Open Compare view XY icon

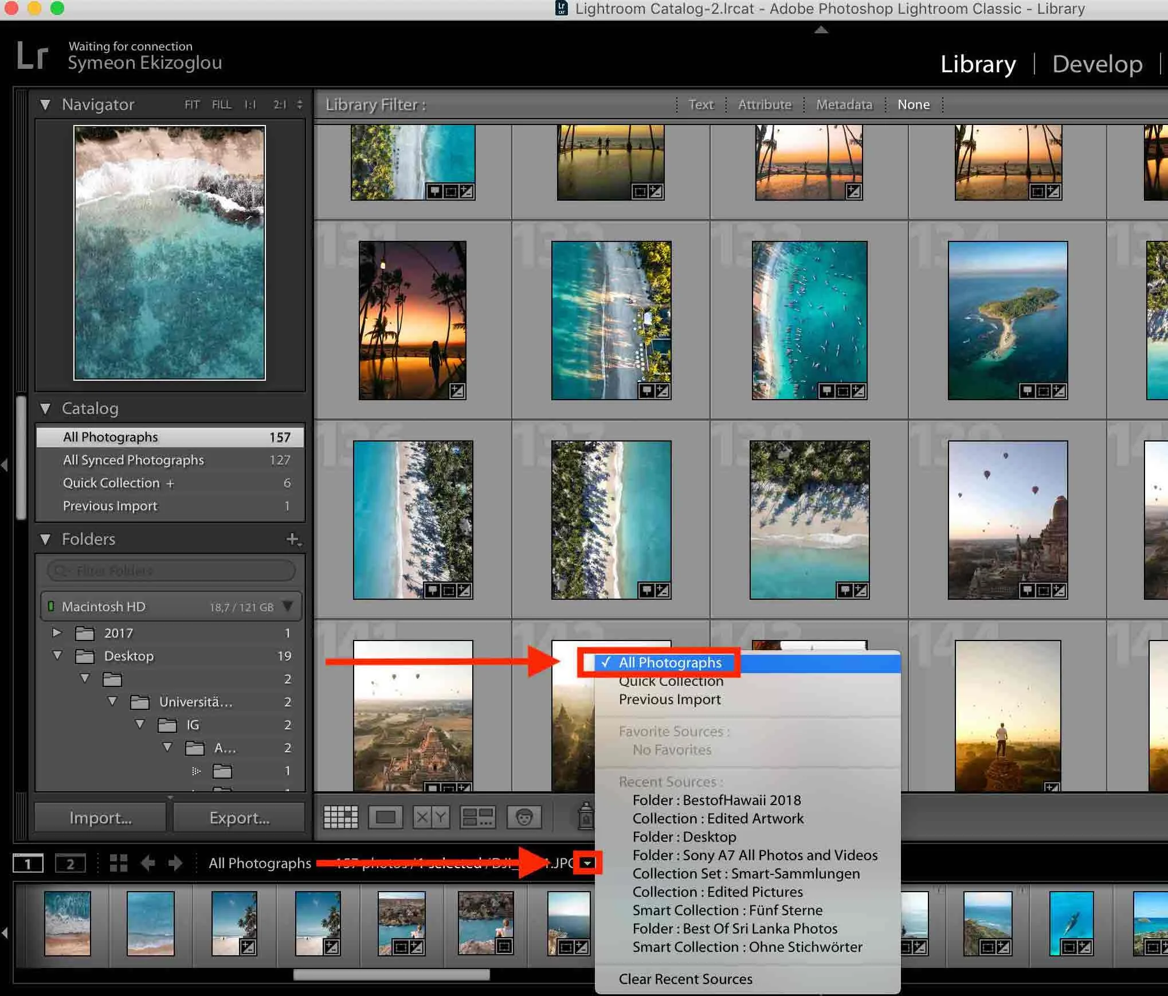coord(431,817)
